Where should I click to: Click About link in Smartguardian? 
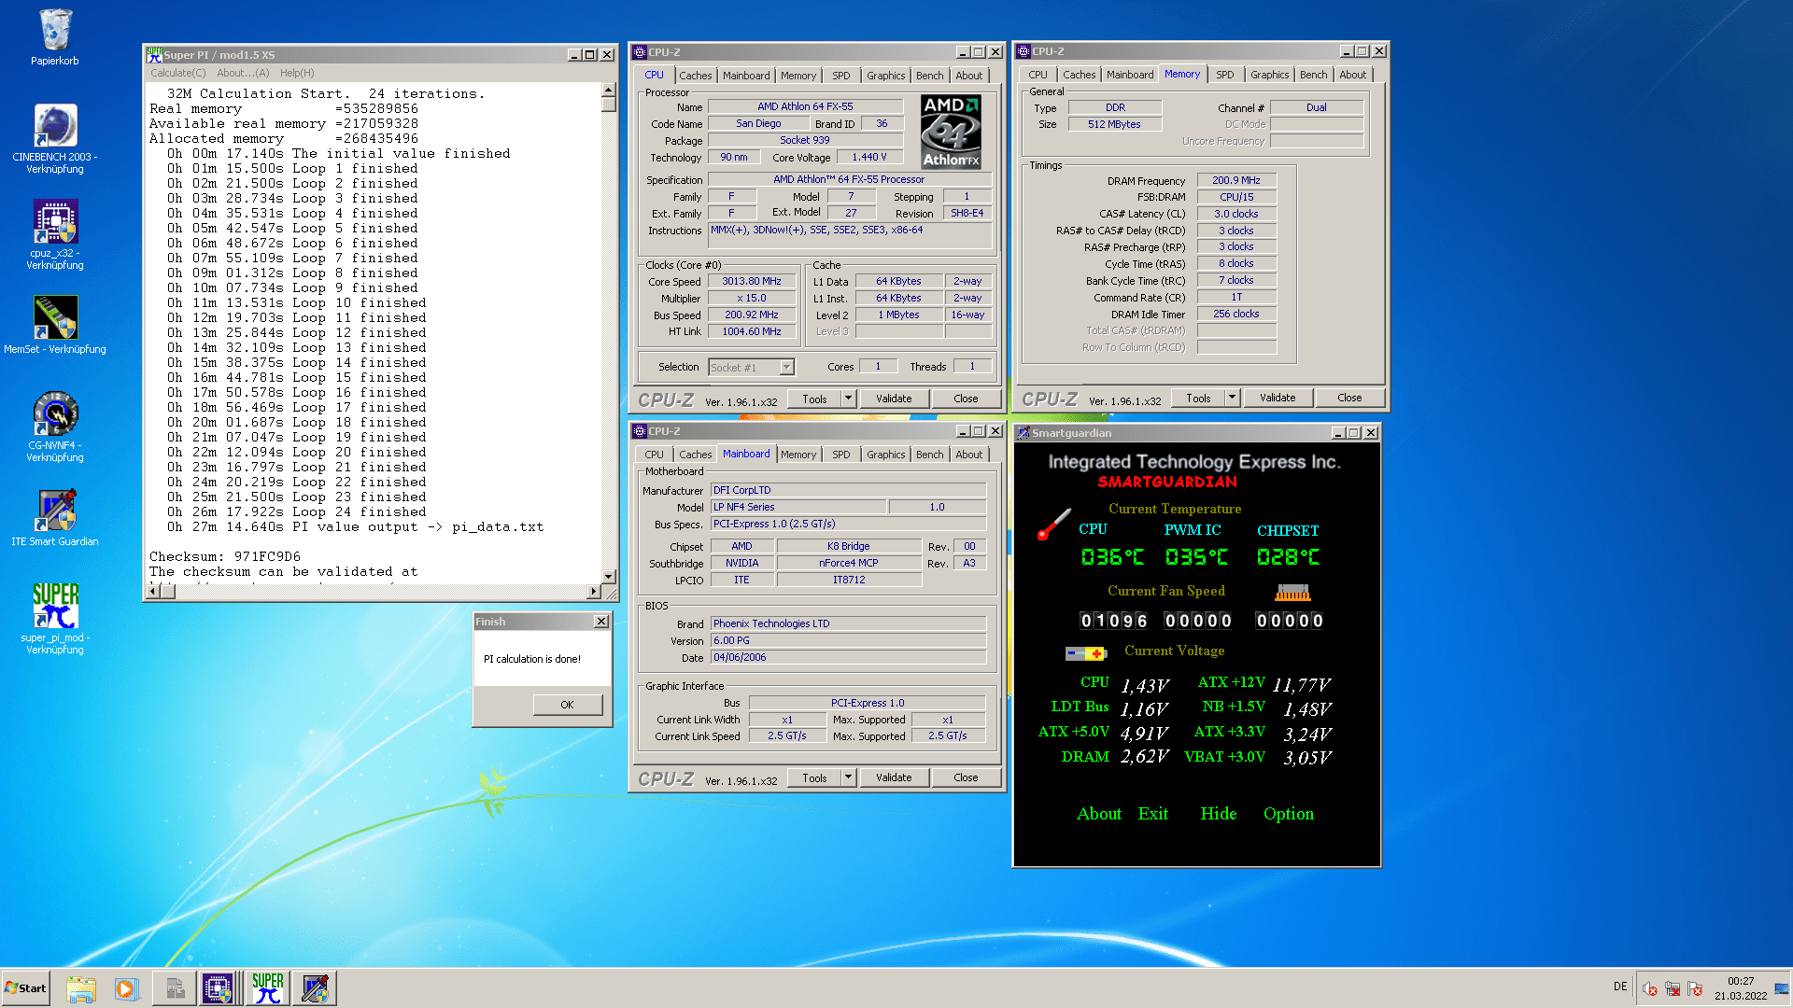point(1099,814)
